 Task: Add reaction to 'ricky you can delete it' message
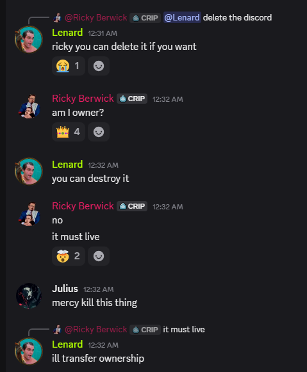click(99, 66)
